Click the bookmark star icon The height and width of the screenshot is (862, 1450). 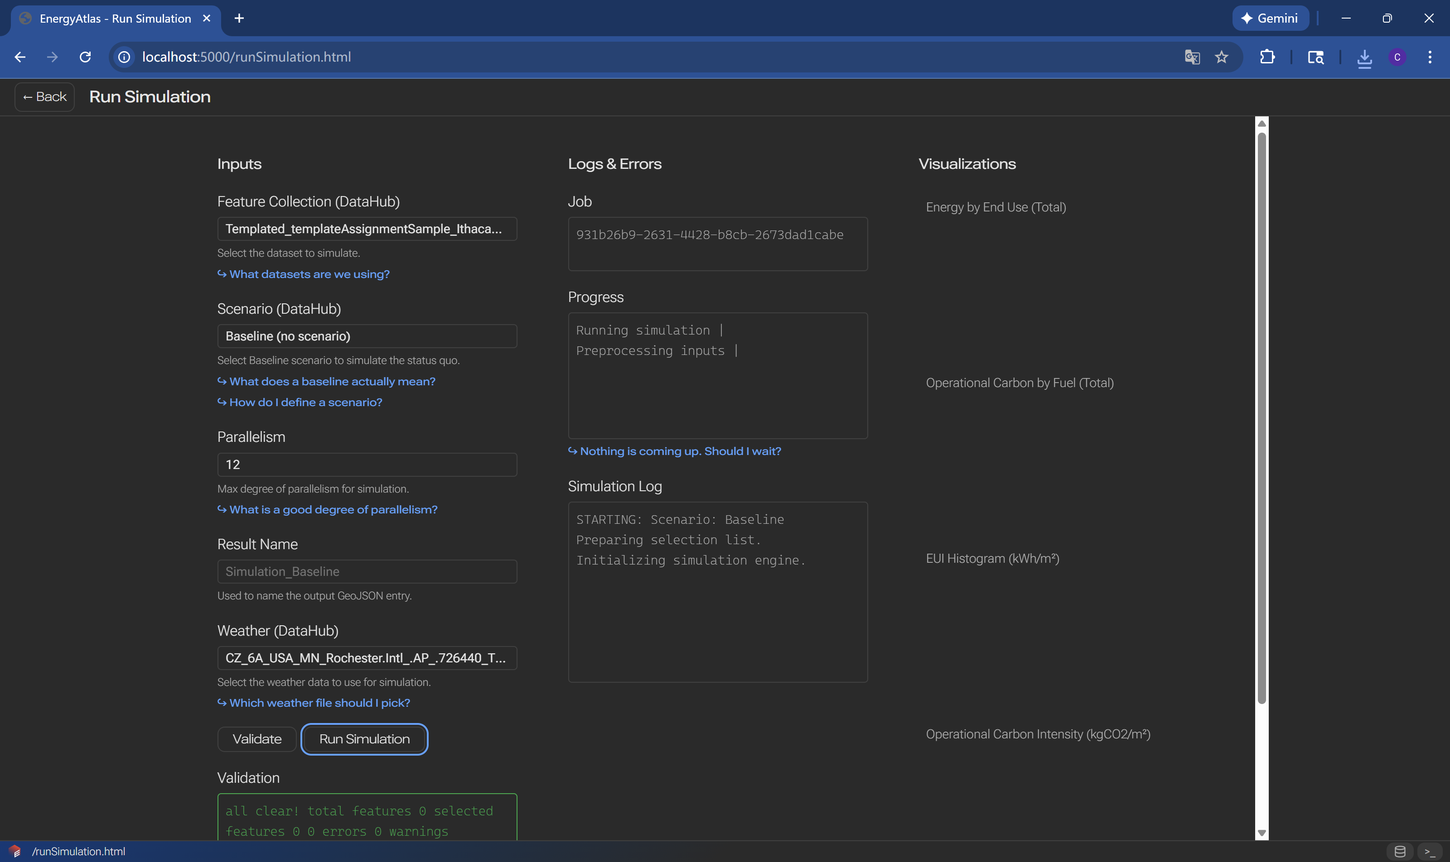(1221, 57)
